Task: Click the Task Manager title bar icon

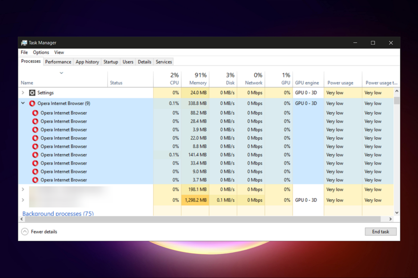Action: coord(24,42)
